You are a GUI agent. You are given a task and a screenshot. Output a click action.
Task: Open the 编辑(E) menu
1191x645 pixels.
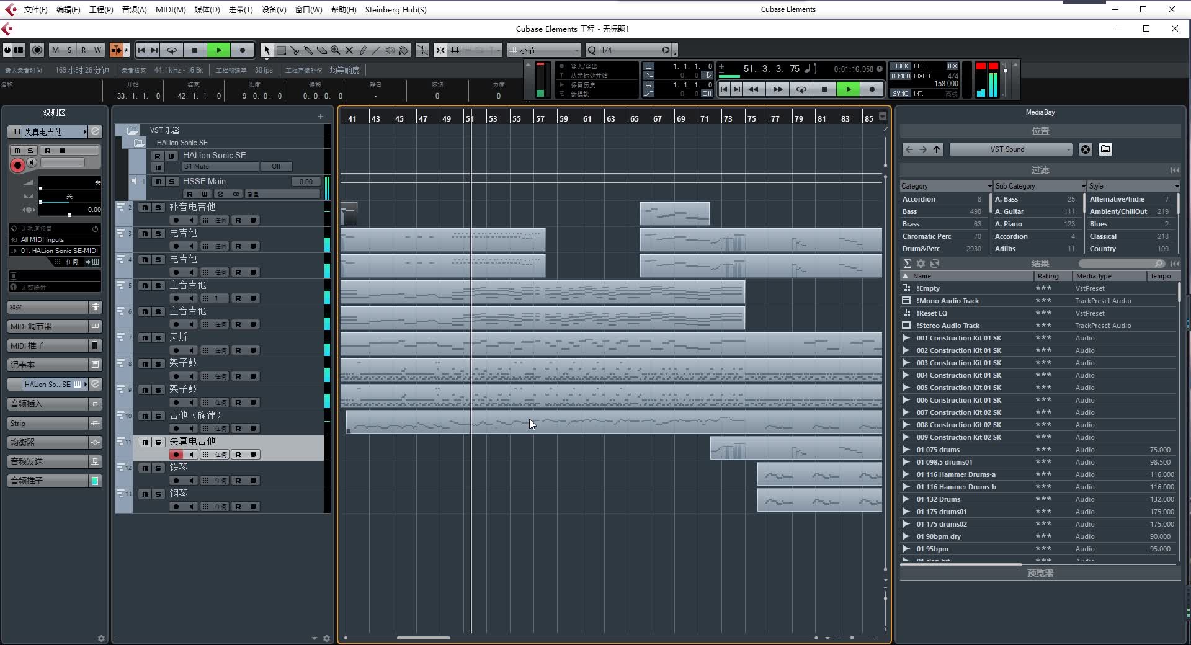tap(68, 9)
